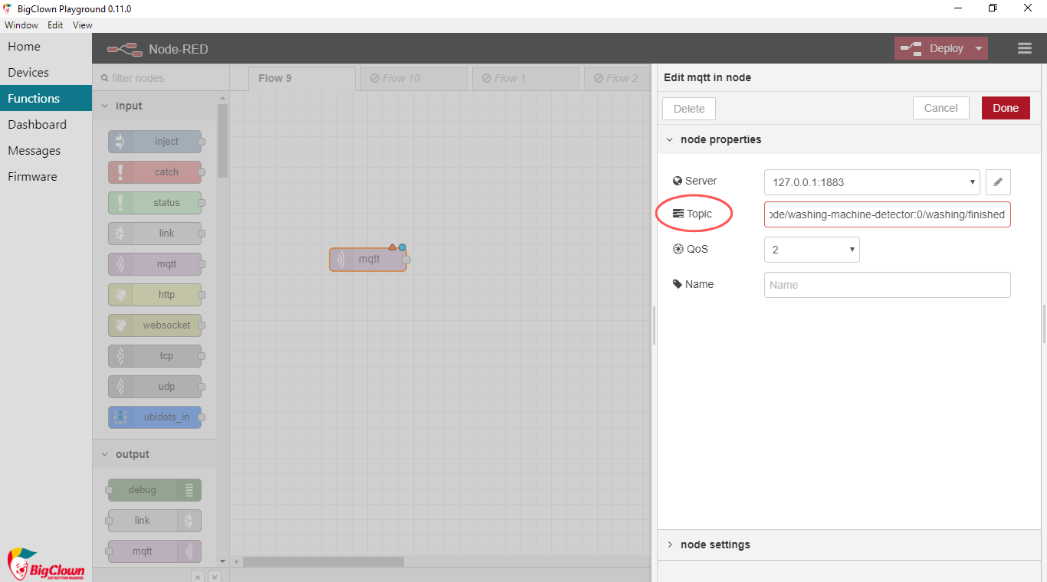This screenshot has width=1047, height=582.
Task: Click the edit panel resize handle
Action: tap(654, 325)
